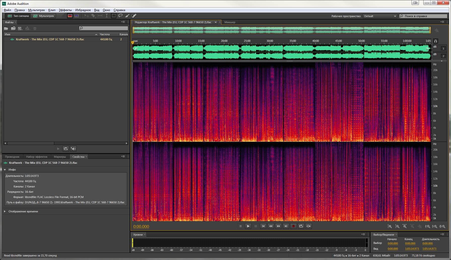Open Files panel options menu
451x260 pixels.
point(123,22)
